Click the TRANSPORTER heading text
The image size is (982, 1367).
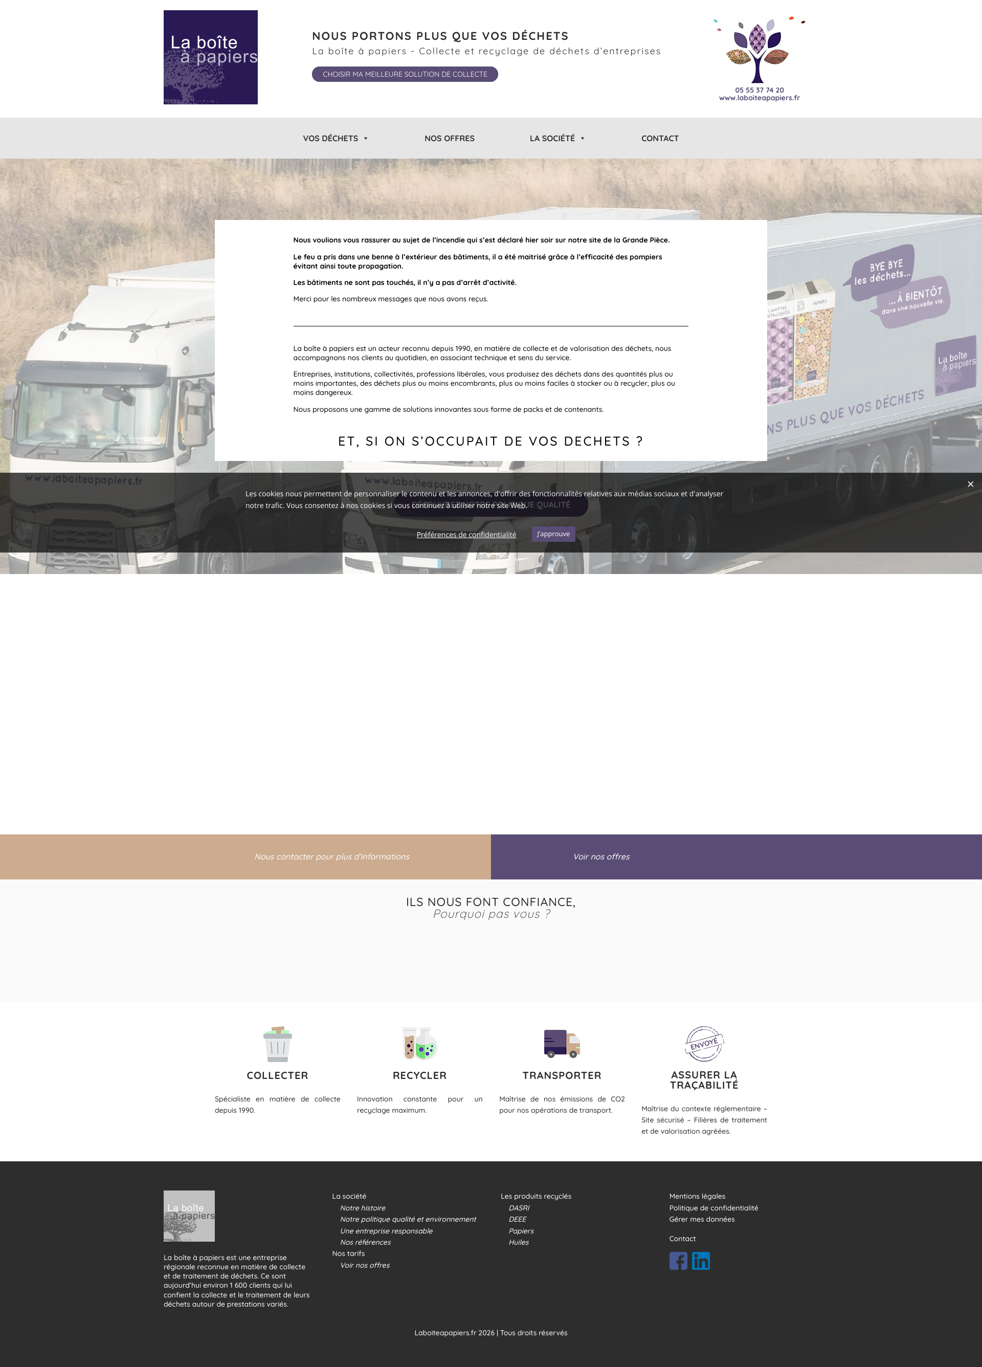[562, 1075]
